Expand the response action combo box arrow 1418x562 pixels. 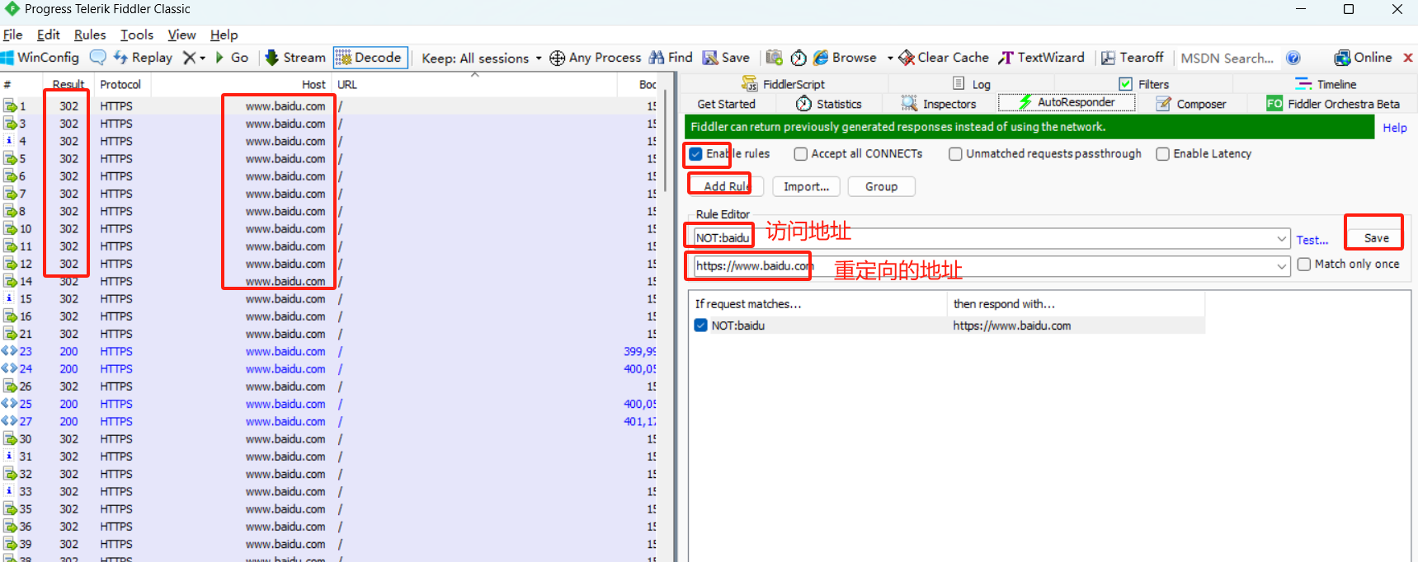1282,266
